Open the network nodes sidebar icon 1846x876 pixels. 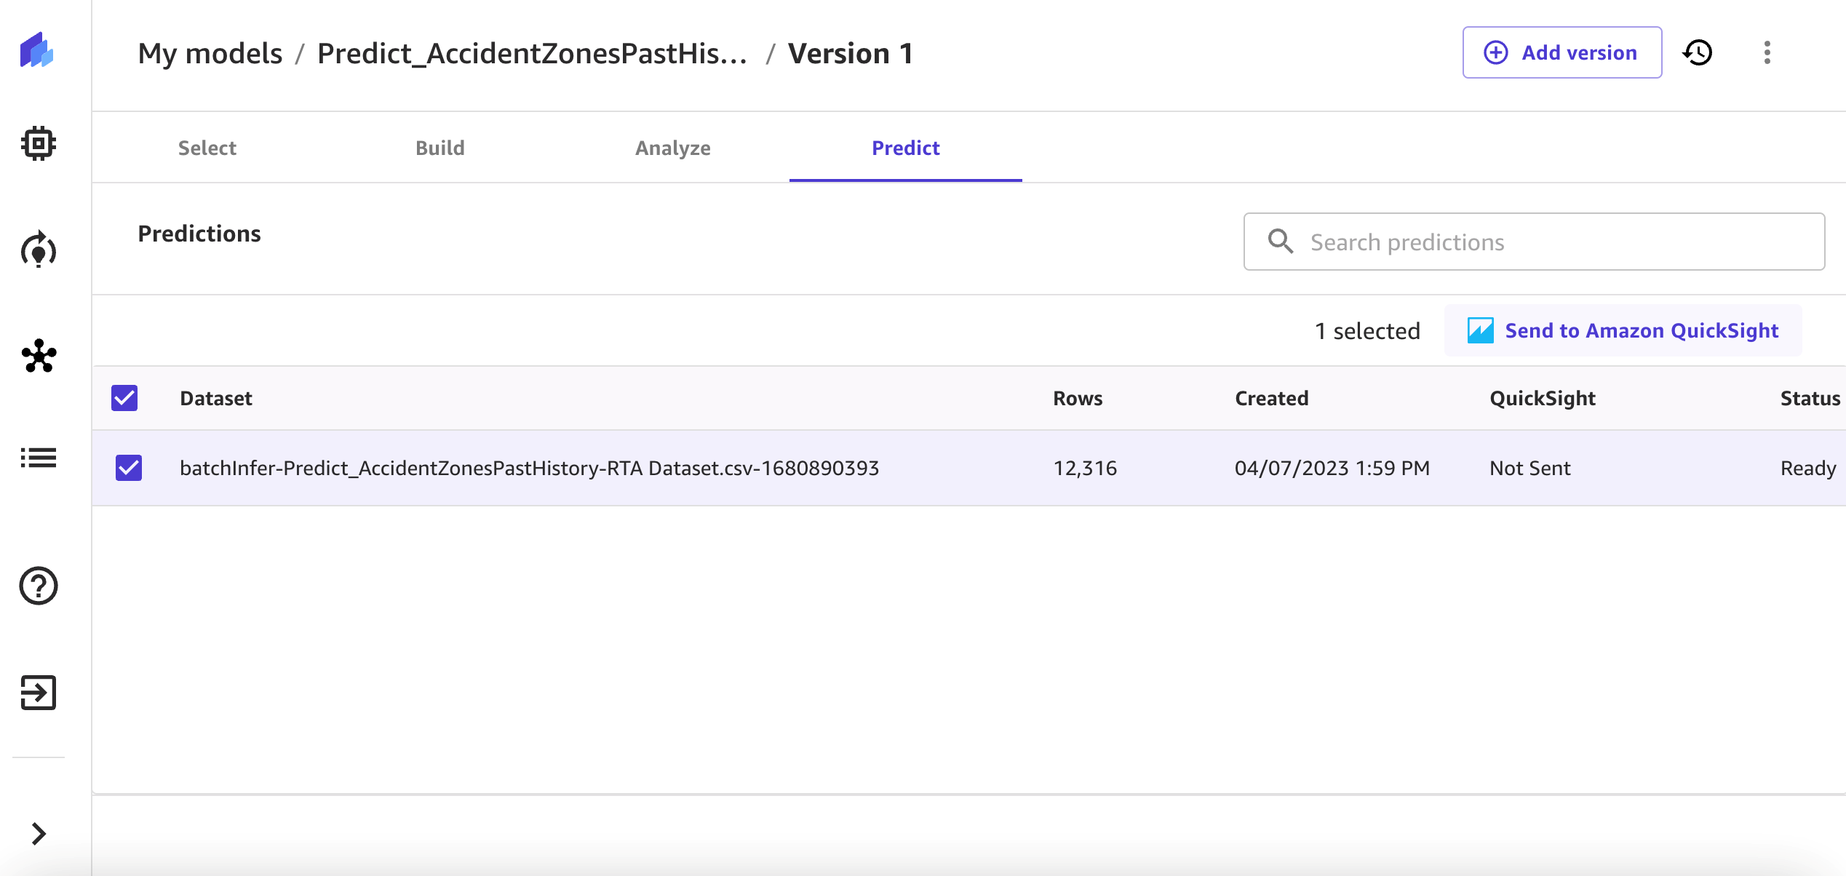39,357
